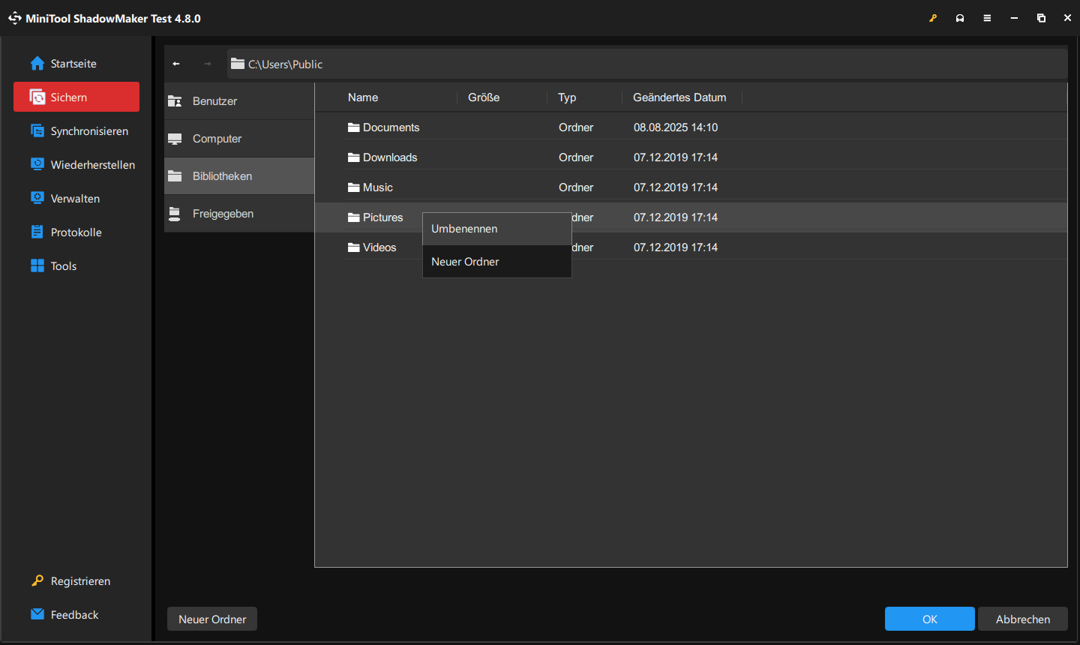Image resolution: width=1080 pixels, height=645 pixels.
Task: Click the Registrieren key icon
Action: (x=37, y=580)
